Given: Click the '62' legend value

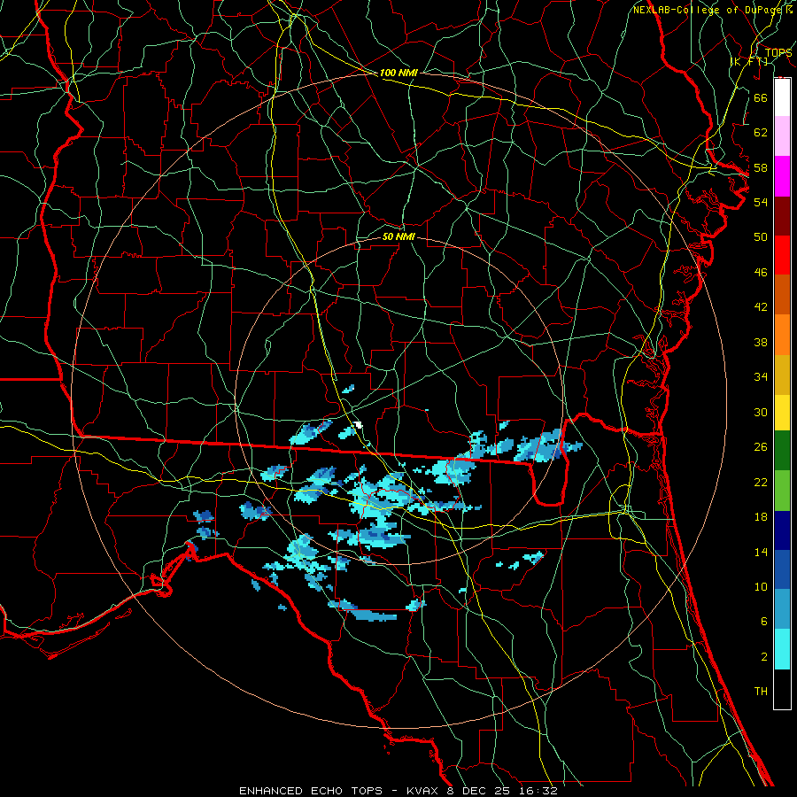Looking at the screenshot, I should pyautogui.click(x=761, y=132).
